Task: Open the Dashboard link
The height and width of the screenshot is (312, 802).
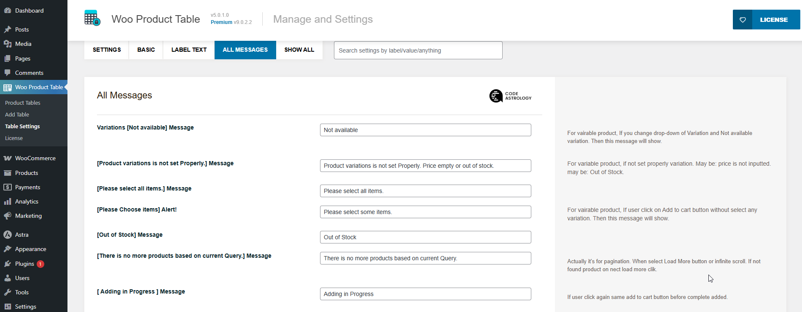Action: [x=29, y=11]
